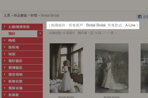Click the 顯示第 1 至 10 張 page text
Image resolution: width=148 pixels, height=98 pixels.
pos(90,33)
